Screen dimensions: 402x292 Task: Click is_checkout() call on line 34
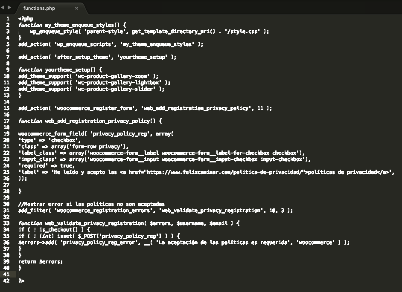click(x=58, y=230)
